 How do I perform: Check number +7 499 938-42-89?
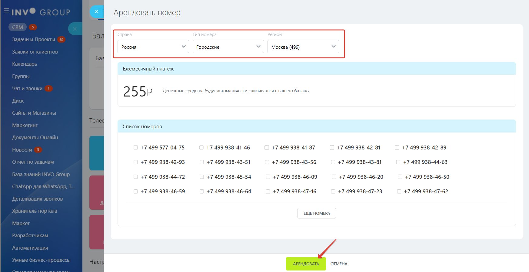pyautogui.click(x=397, y=148)
